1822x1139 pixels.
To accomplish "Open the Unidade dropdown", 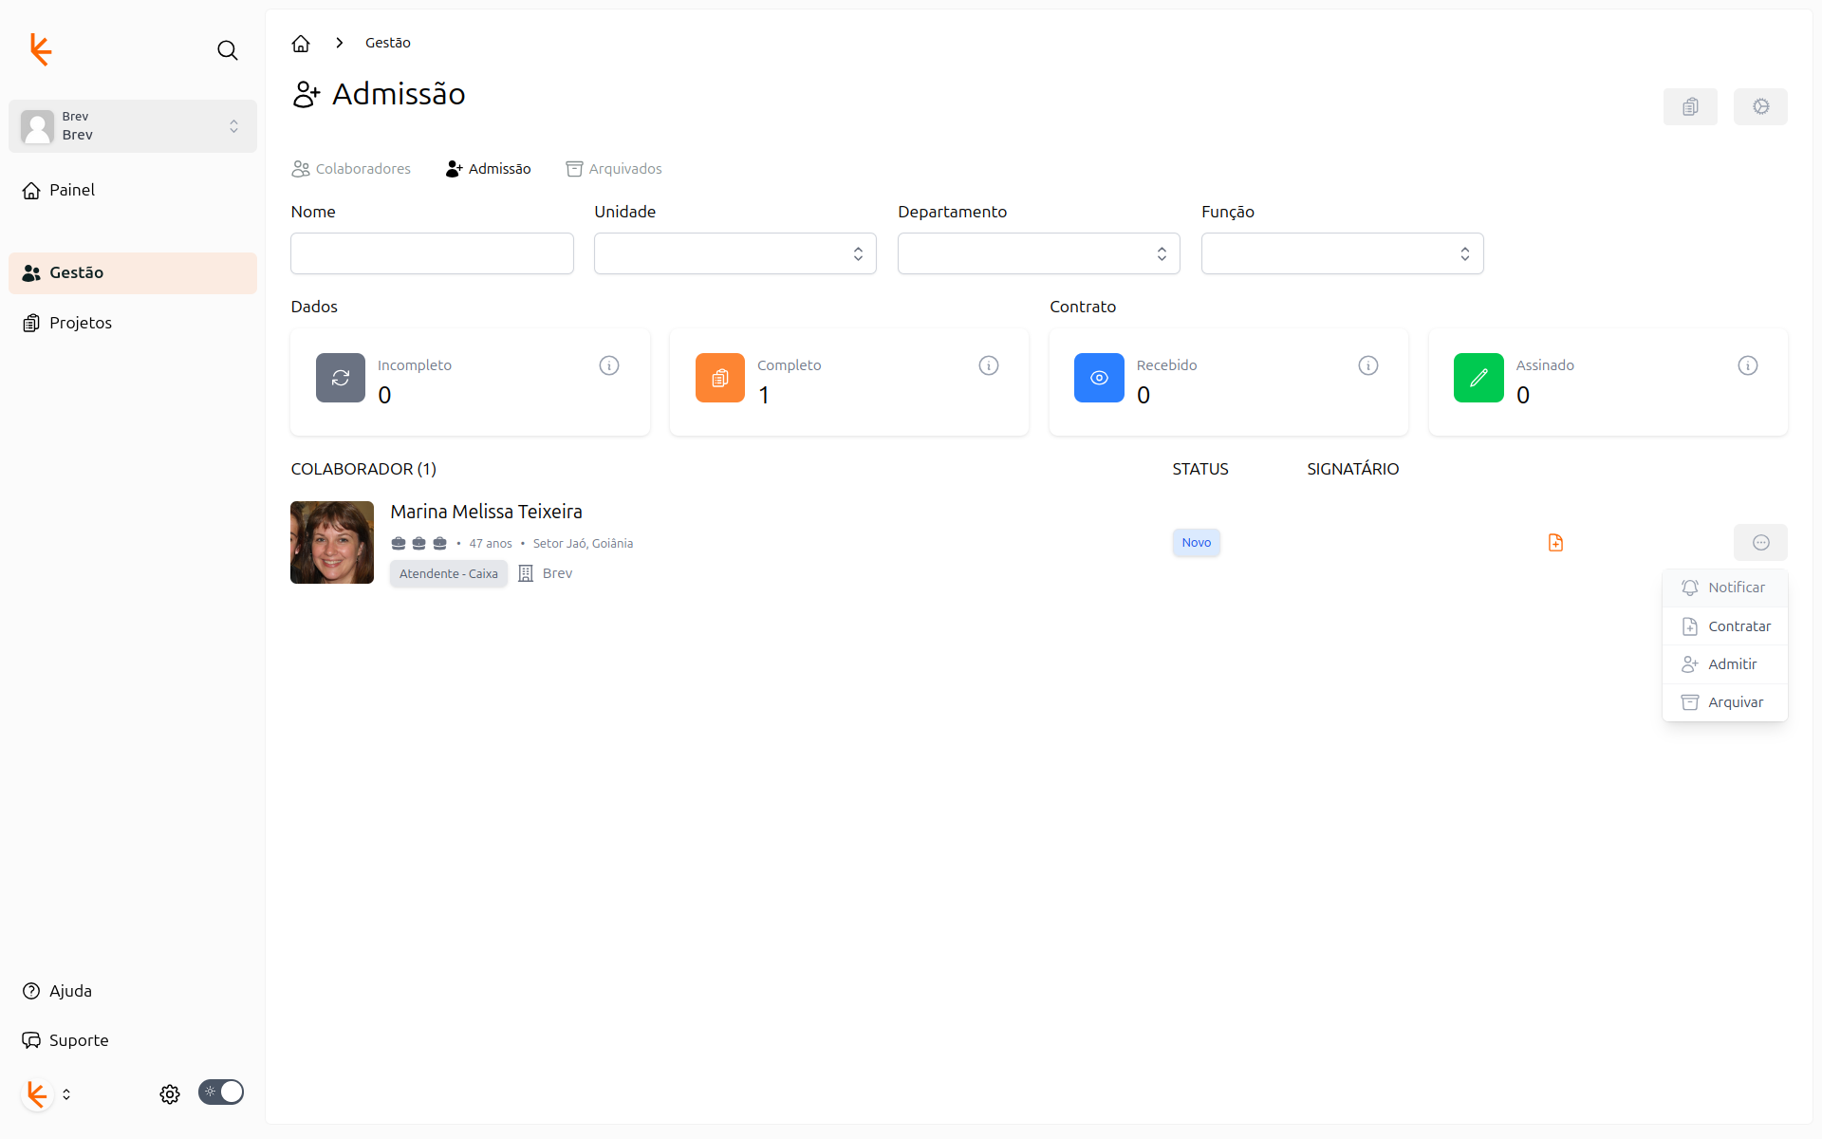I will [734, 253].
